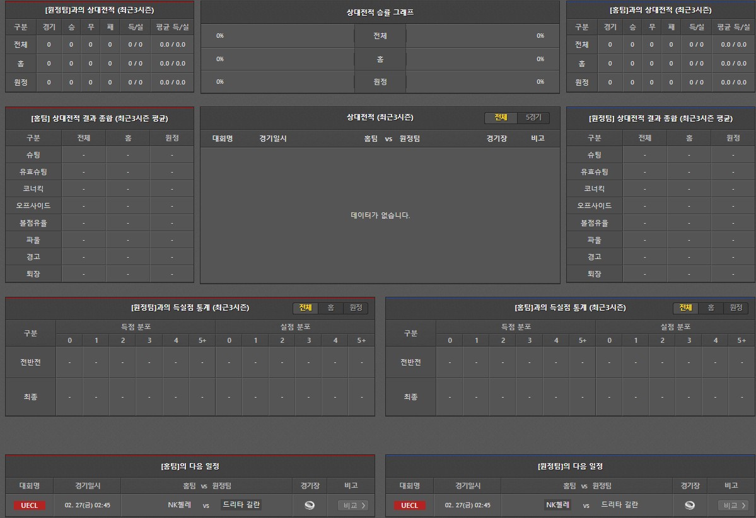Click UECL badge in home team's next schedule
The image size is (756, 518).
pos(30,505)
